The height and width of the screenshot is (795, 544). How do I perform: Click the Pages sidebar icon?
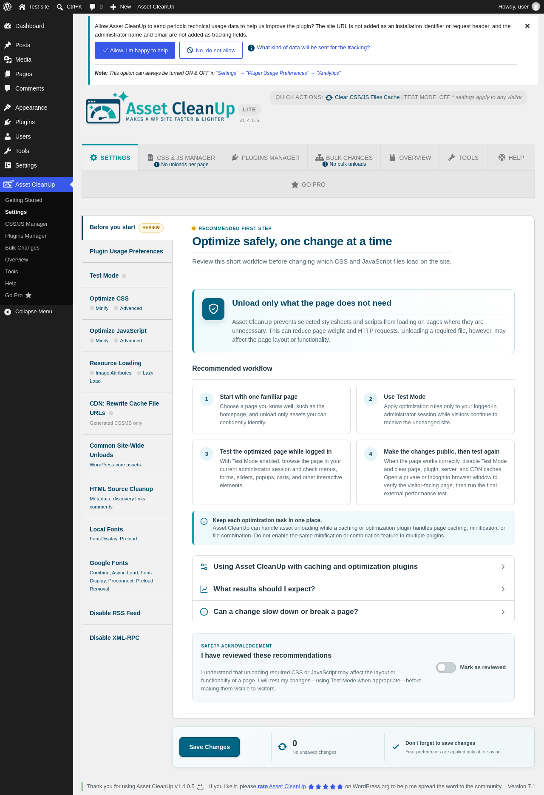8,74
